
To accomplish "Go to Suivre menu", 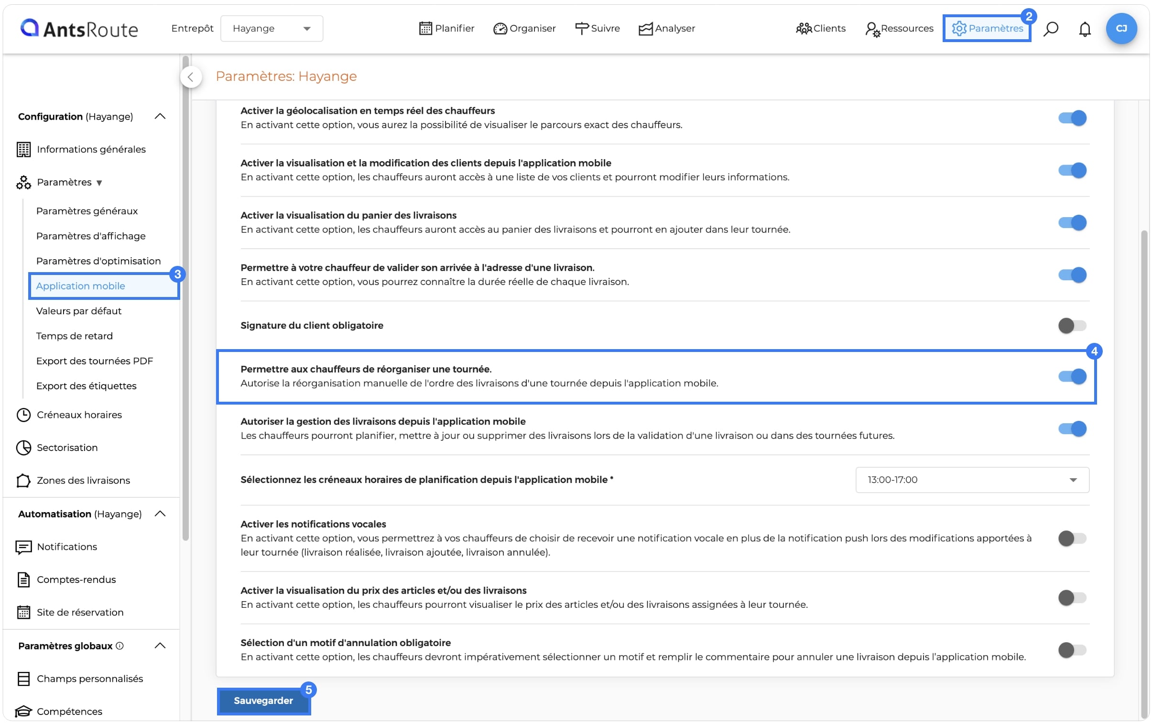I will click(x=597, y=29).
